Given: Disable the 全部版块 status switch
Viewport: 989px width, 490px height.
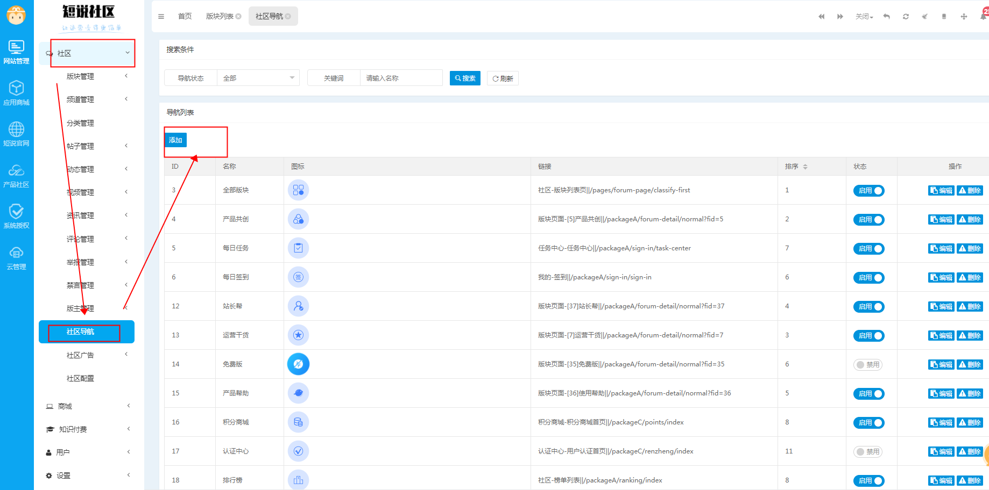Looking at the screenshot, I should pyautogui.click(x=868, y=191).
